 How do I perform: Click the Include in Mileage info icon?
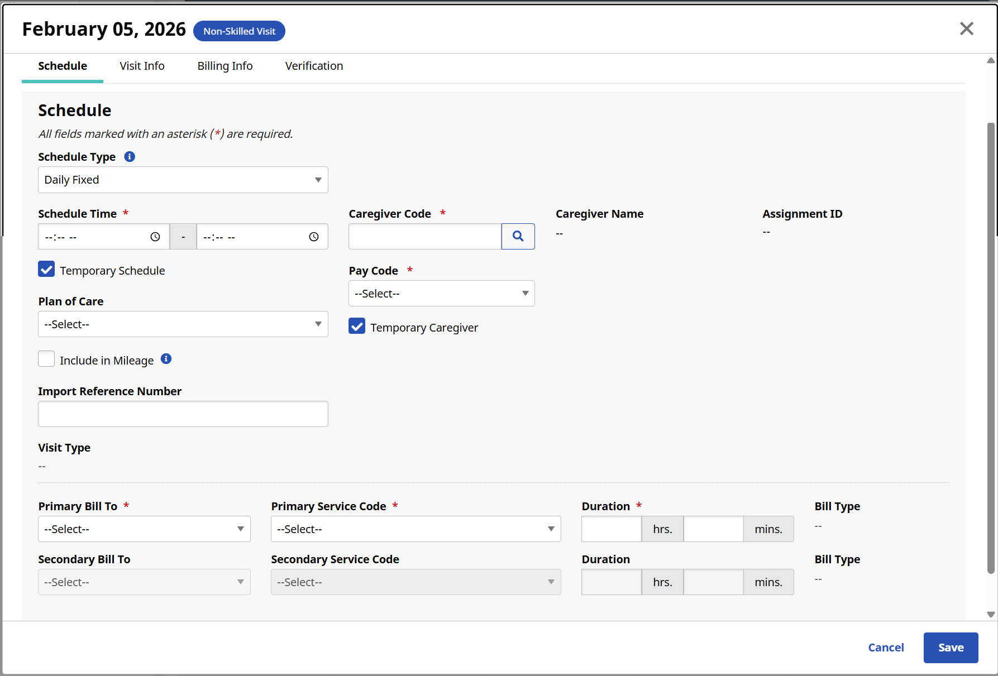tap(166, 359)
